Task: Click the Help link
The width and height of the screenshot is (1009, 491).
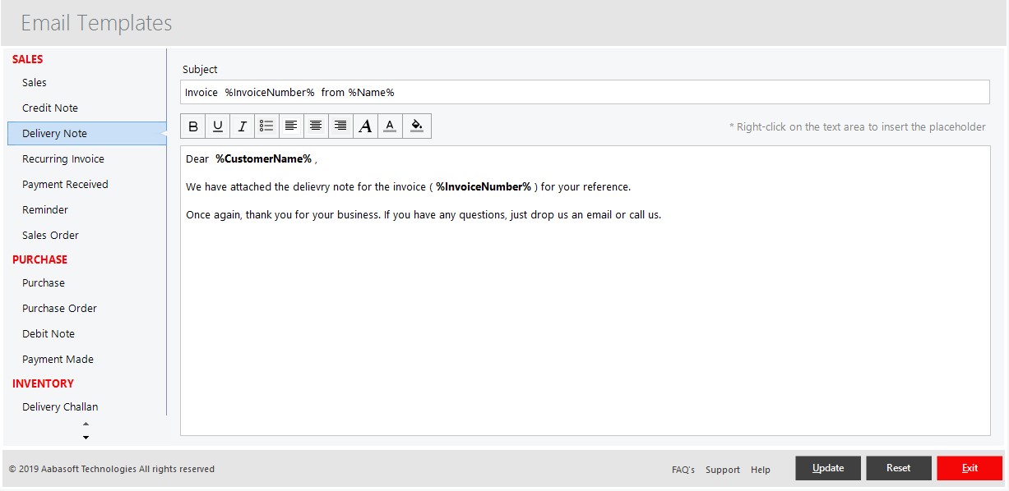Action: click(760, 469)
